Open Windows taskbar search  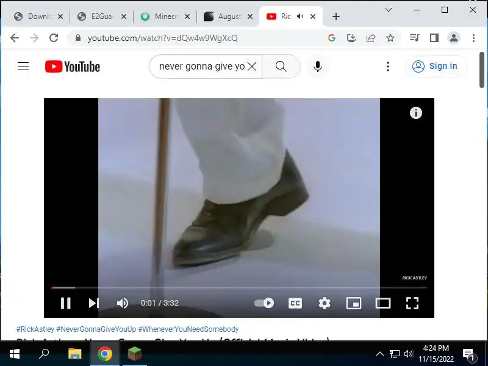(x=44, y=354)
